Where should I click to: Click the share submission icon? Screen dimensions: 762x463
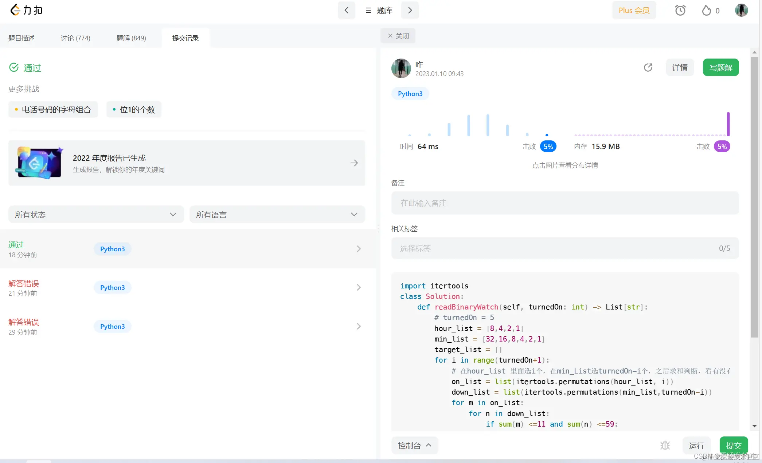(x=648, y=67)
